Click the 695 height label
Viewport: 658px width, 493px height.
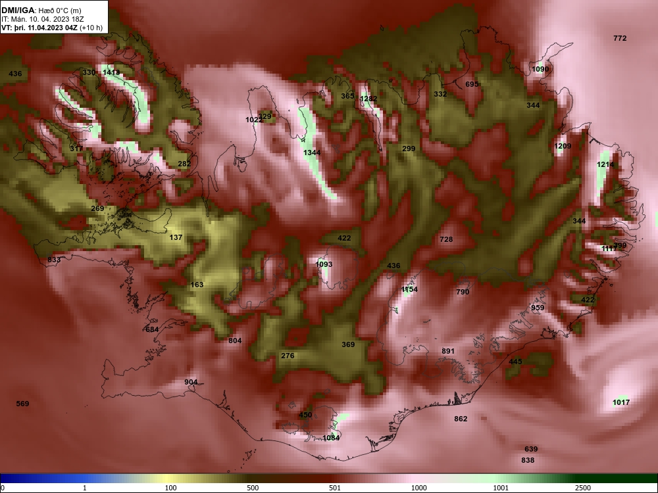click(x=472, y=84)
